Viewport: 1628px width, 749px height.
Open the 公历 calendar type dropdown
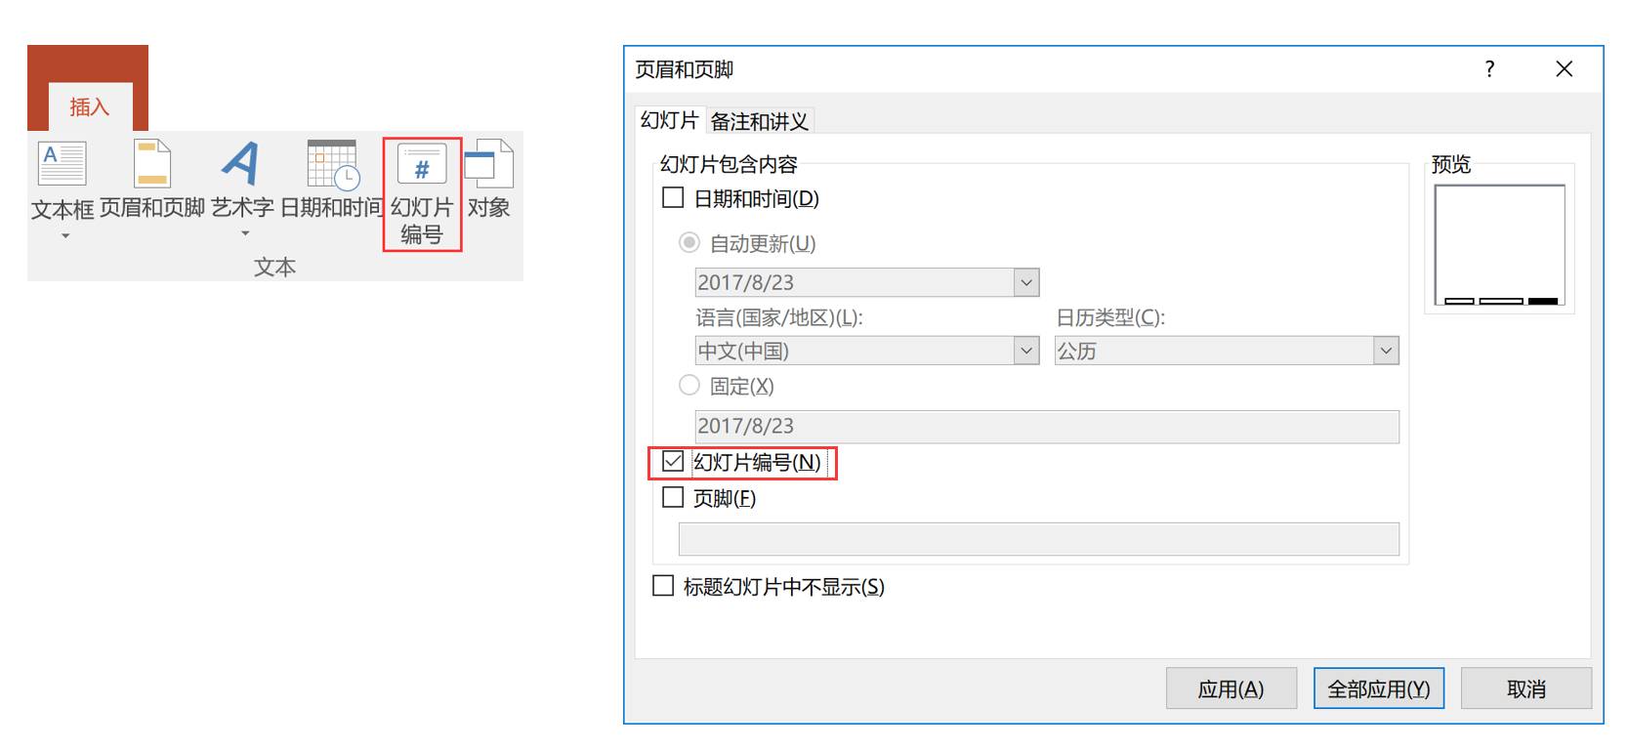coord(1386,351)
